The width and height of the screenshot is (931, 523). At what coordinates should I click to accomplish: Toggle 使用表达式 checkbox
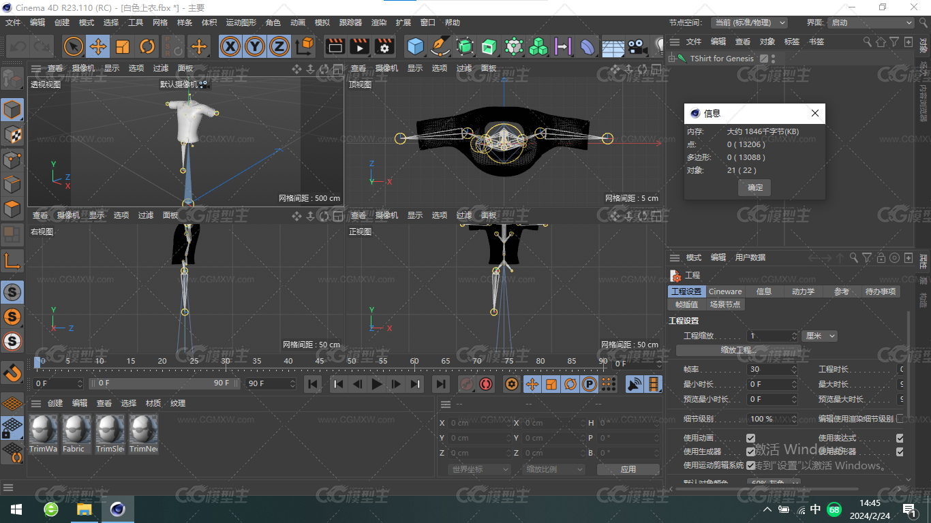click(900, 438)
